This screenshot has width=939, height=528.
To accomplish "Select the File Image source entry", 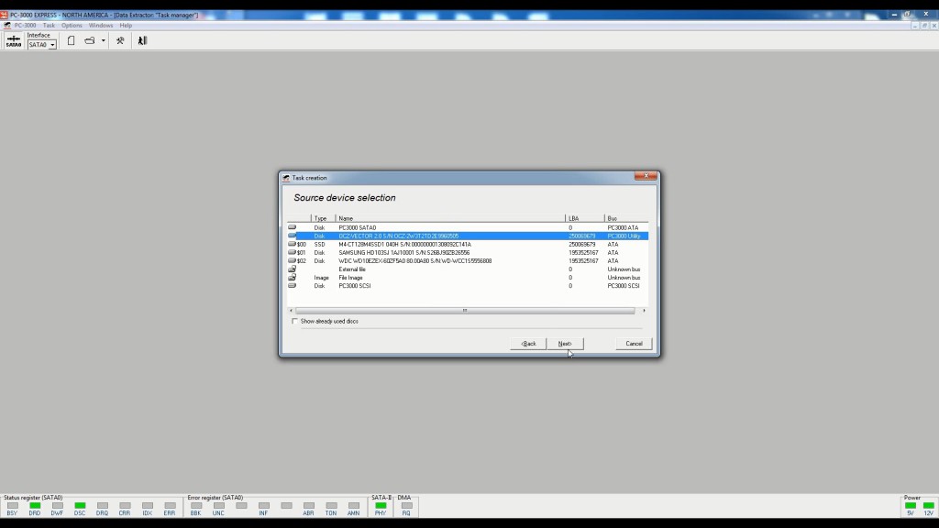I will [x=351, y=277].
